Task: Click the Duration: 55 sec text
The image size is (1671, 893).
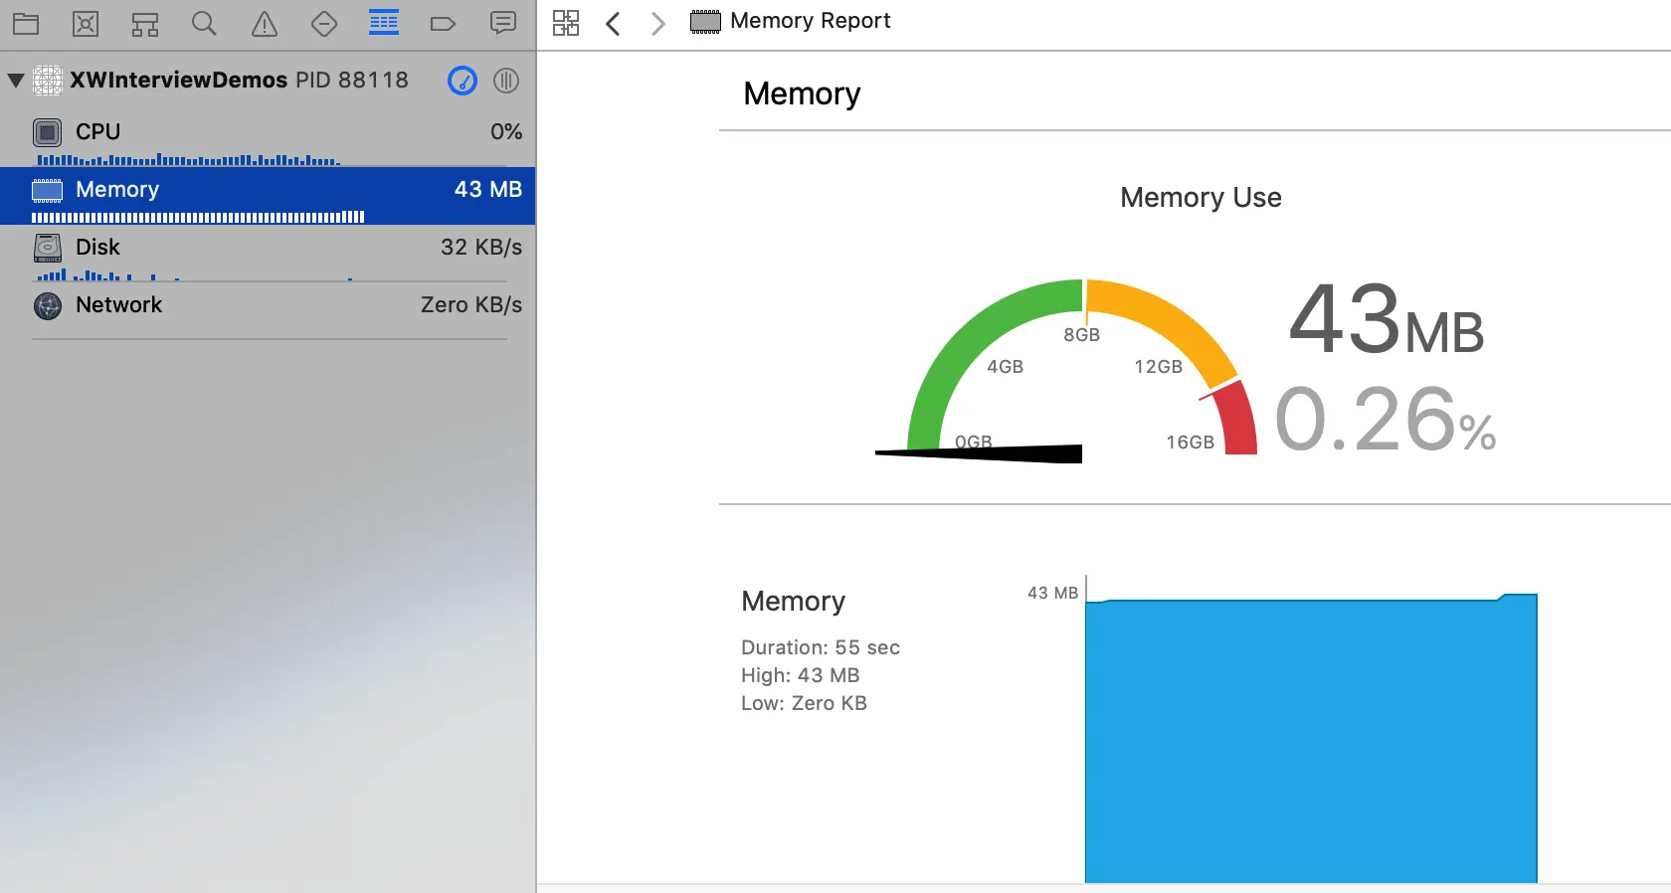Action: pyautogui.click(x=821, y=647)
